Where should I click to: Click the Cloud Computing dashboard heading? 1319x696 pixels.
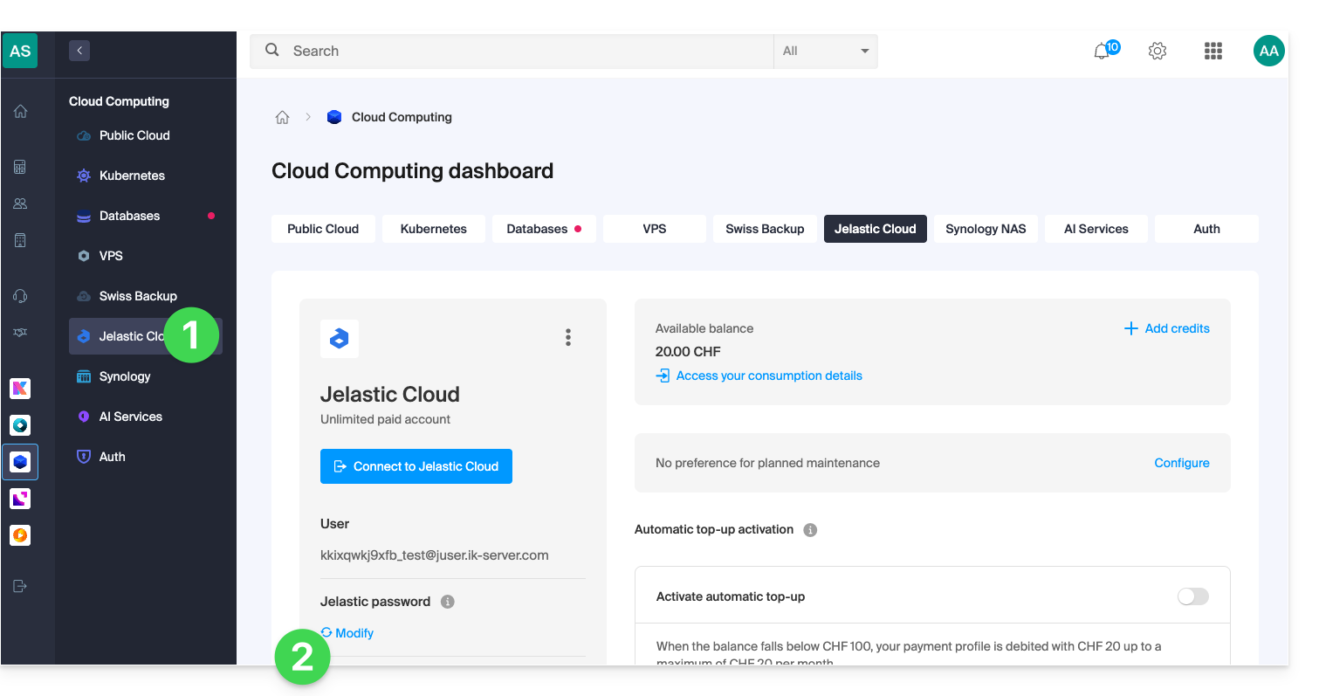coord(413,171)
